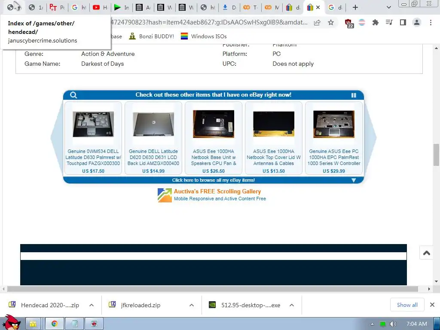Click the US $13.50 price
The height and width of the screenshot is (330, 440).
(274, 171)
